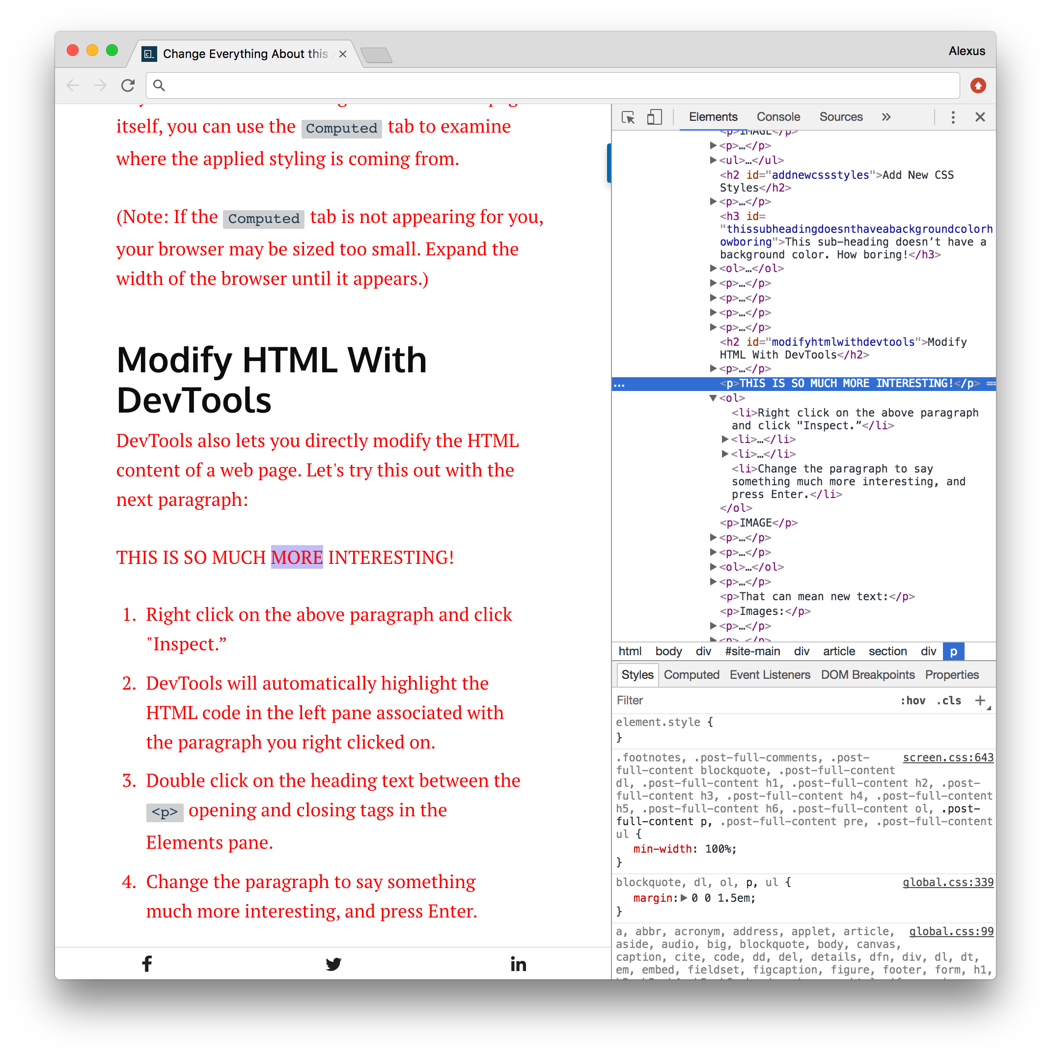1051x1058 pixels.
Task: Switch to the Console tab
Action: (x=778, y=117)
